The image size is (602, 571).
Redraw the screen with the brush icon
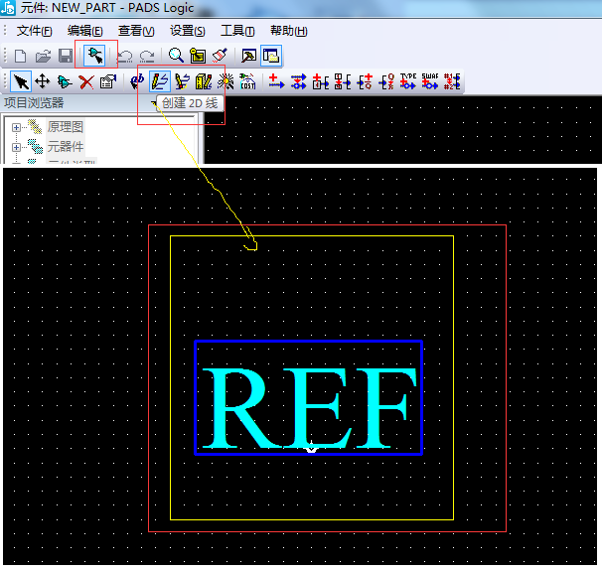(220, 56)
